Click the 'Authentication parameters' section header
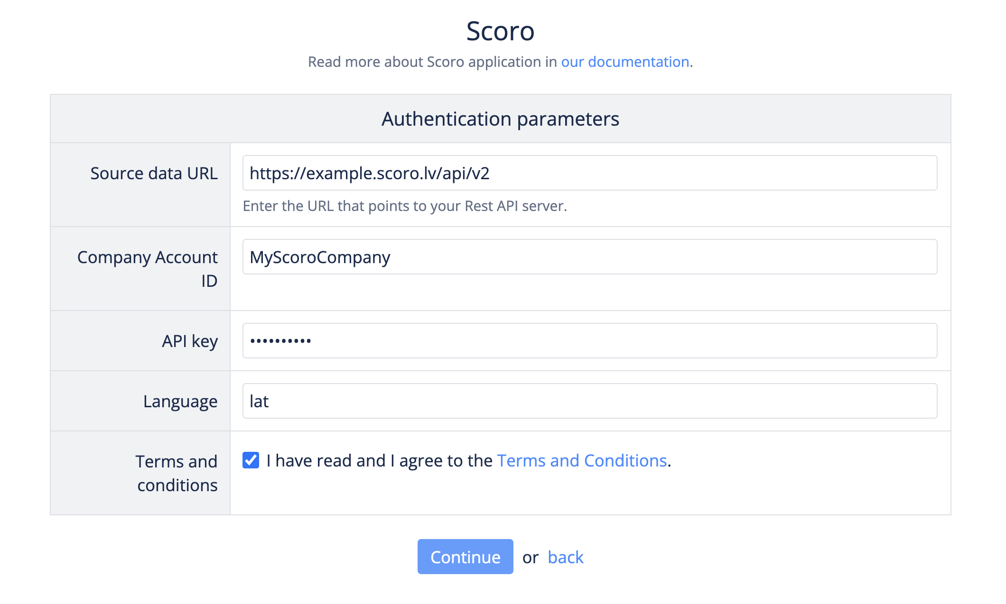Viewport: 1006px width, 604px height. click(500, 119)
